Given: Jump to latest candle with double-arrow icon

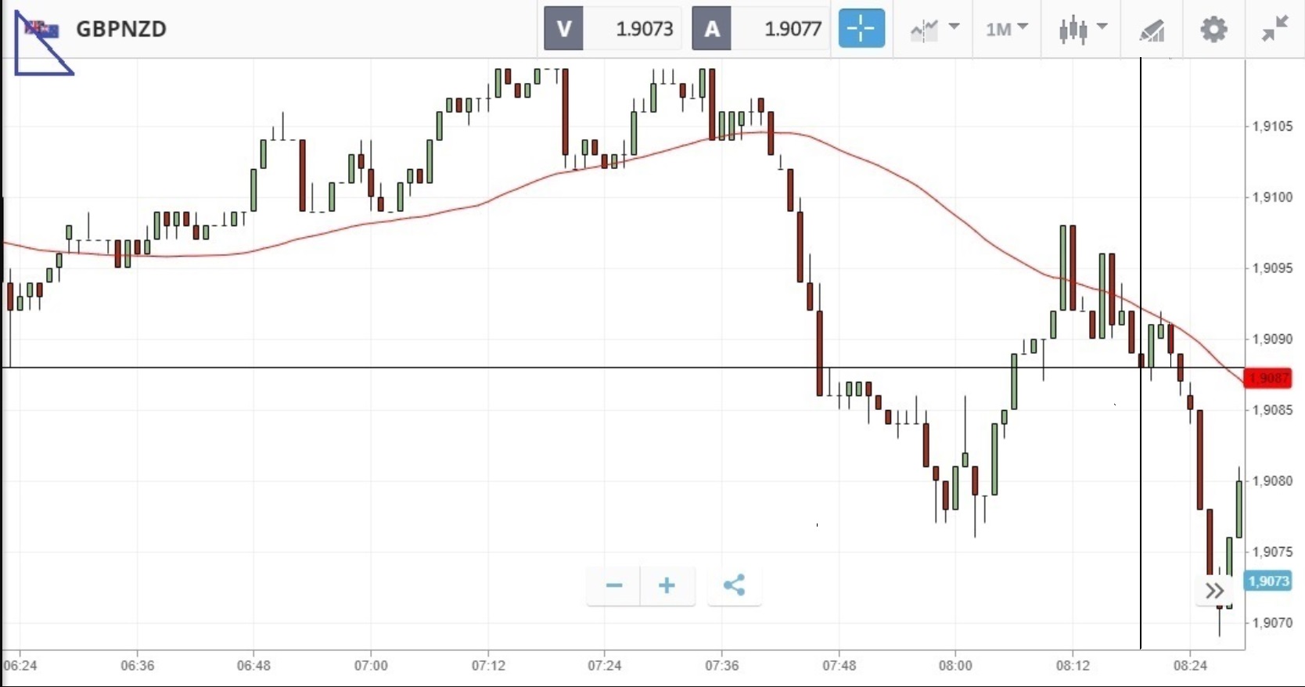Looking at the screenshot, I should click(1214, 591).
